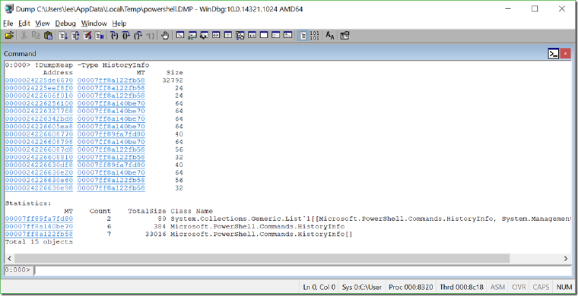Click address link 0000024226630df8

click(x=39, y=165)
